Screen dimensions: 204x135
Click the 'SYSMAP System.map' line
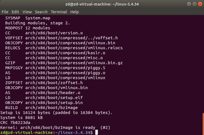point(28,18)
